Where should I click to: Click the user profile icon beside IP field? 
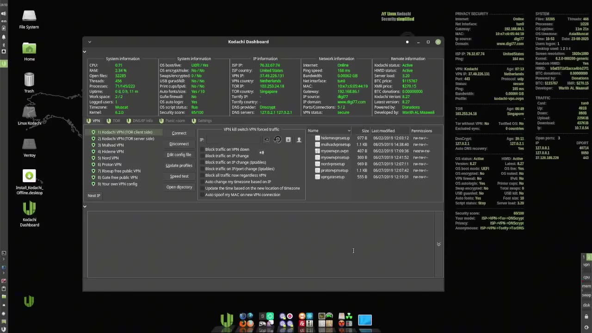click(x=299, y=140)
